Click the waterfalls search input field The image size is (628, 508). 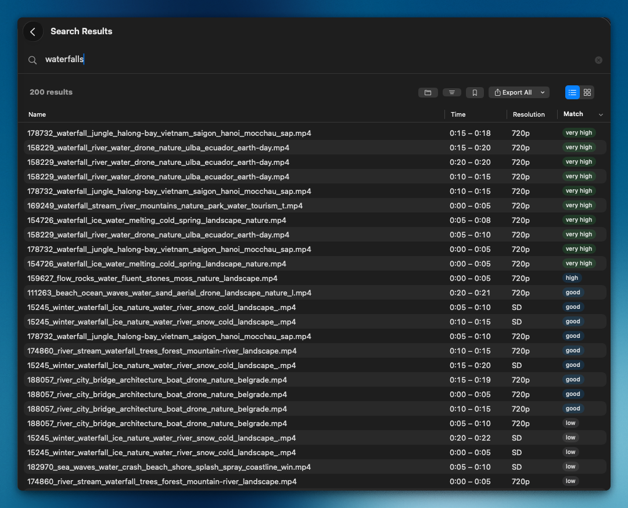(313, 60)
